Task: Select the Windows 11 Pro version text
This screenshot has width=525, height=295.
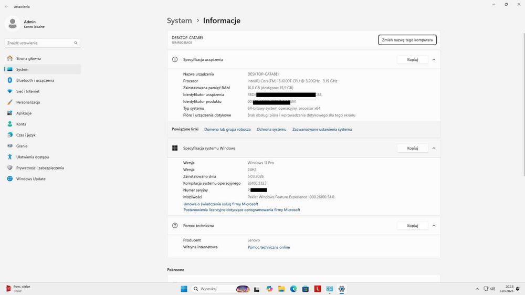Action: pos(260,163)
